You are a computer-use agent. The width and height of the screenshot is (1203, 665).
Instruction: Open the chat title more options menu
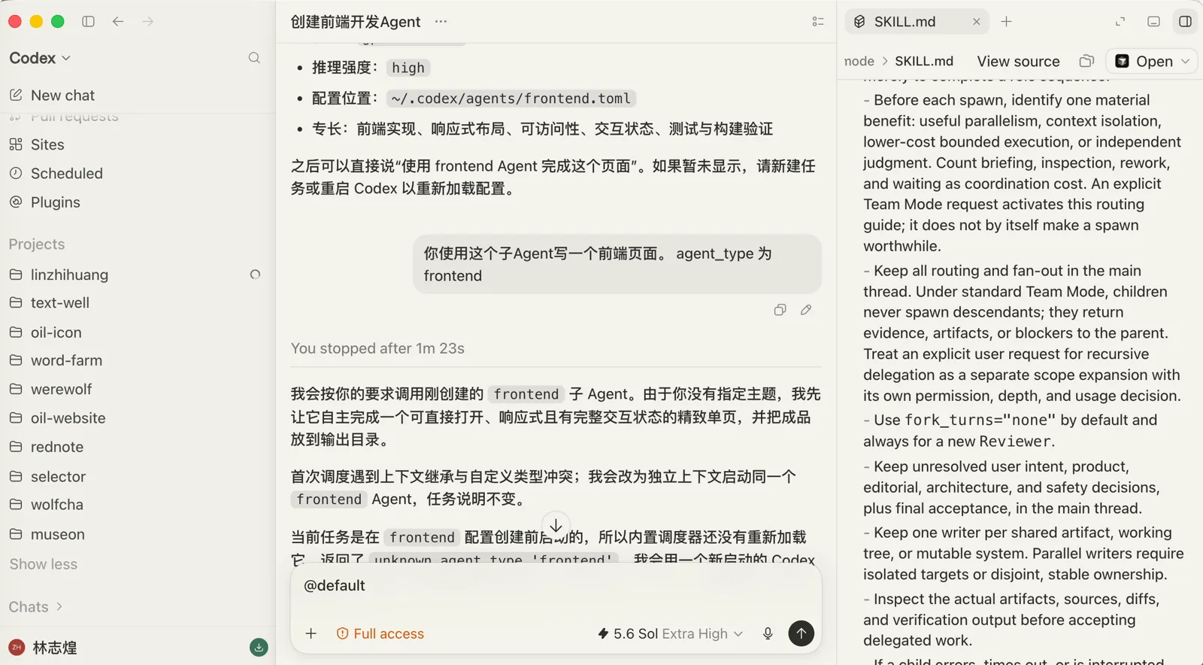tap(441, 21)
